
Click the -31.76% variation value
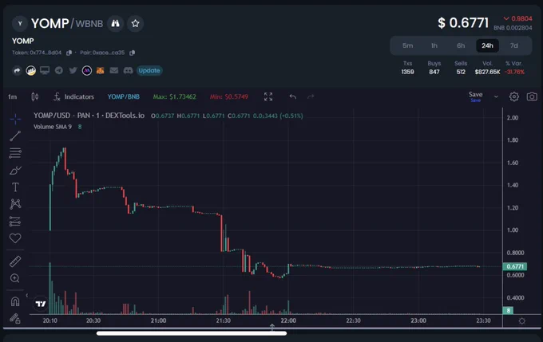(x=514, y=72)
